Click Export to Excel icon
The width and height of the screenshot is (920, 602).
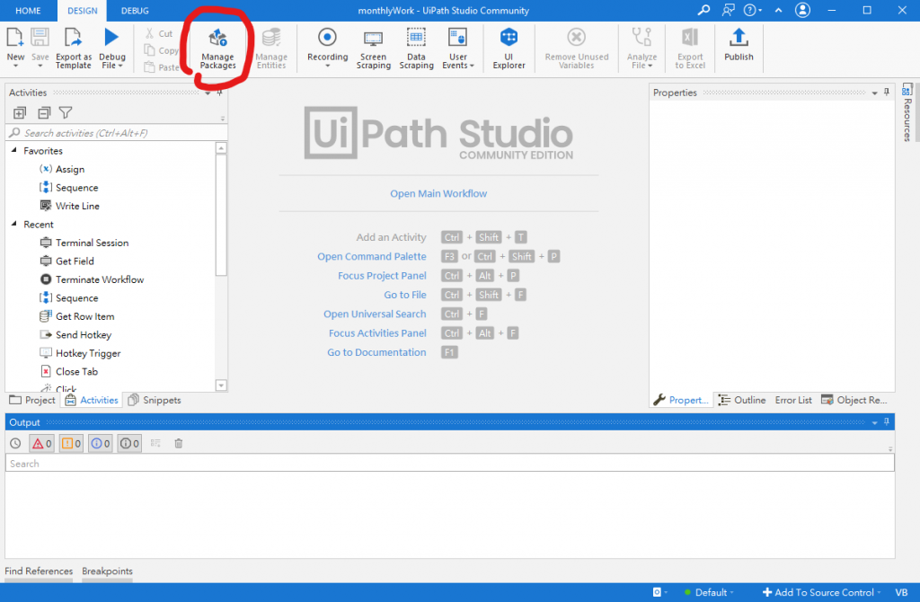689,38
